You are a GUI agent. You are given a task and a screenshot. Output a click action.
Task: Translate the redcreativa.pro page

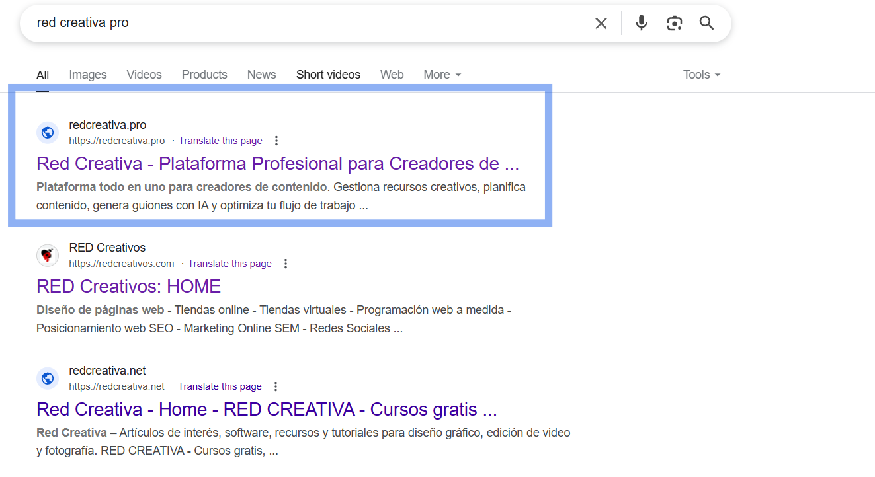pos(220,141)
